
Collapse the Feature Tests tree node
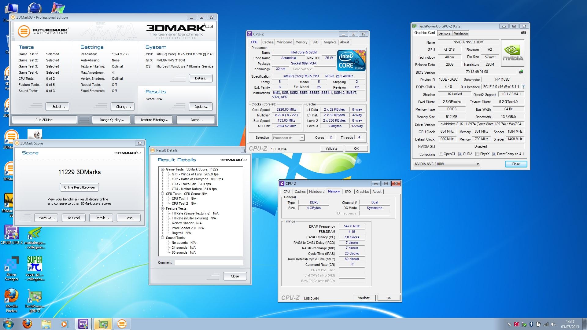click(x=163, y=208)
